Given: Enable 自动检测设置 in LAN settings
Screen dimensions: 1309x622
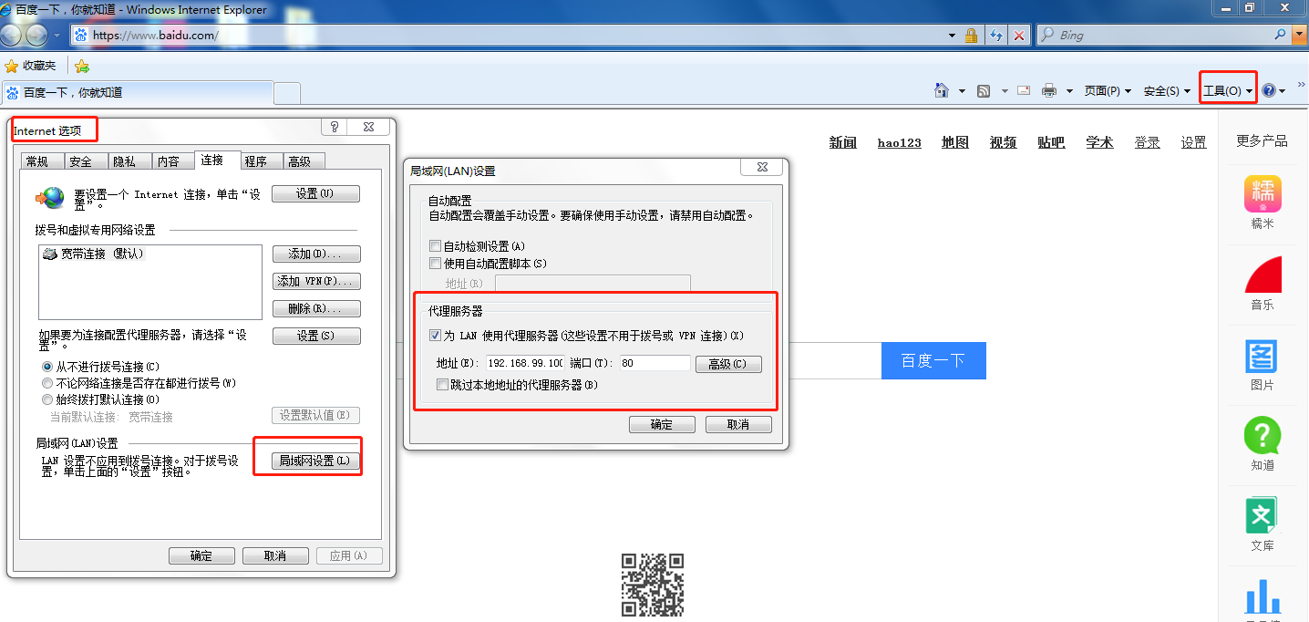Looking at the screenshot, I should (435, 244).
